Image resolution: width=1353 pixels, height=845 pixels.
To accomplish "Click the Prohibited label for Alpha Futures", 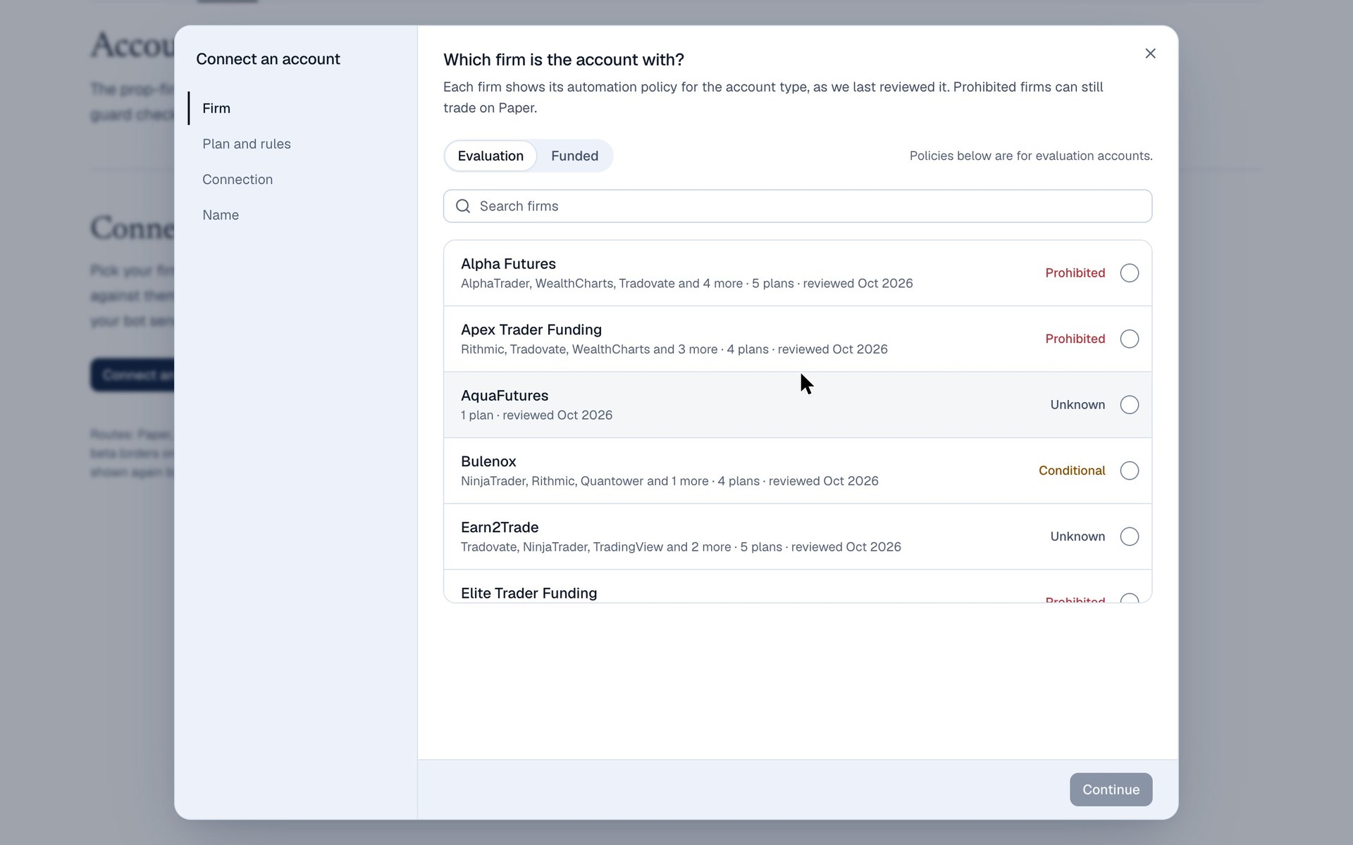I will coord(1075,273).
